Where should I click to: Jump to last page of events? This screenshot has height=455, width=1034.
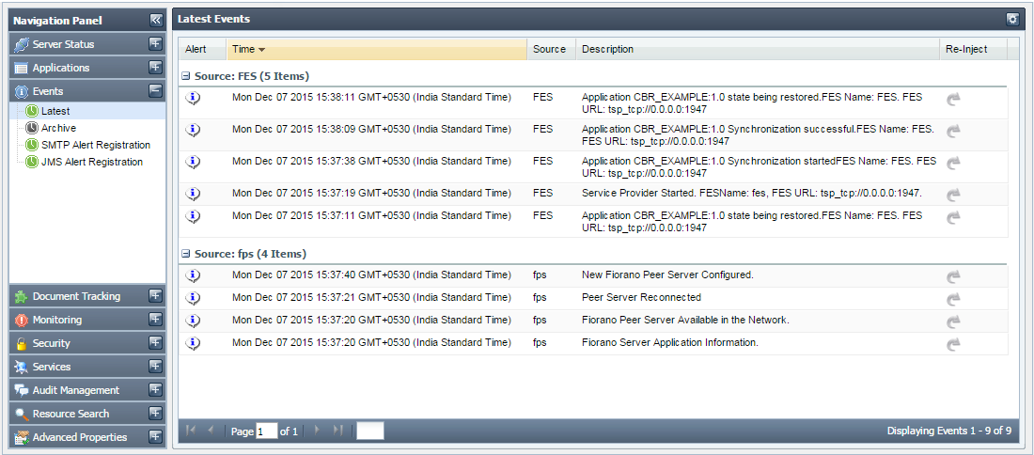(x=337, y=431)
